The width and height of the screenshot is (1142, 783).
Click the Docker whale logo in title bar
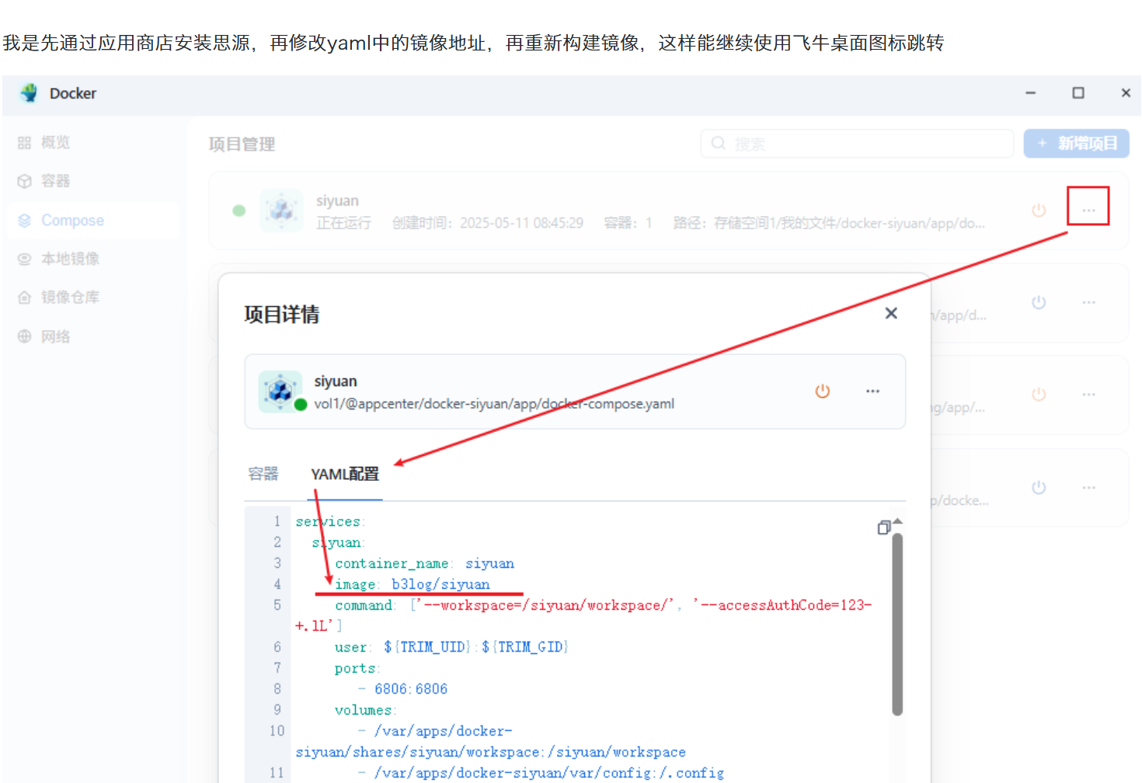point(30,93)
